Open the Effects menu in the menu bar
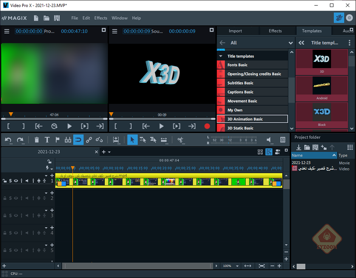This screenshot has height=278, width=356. tap(100, 18)
